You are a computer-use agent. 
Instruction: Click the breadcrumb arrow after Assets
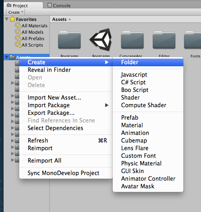click(x=70, y=19)
